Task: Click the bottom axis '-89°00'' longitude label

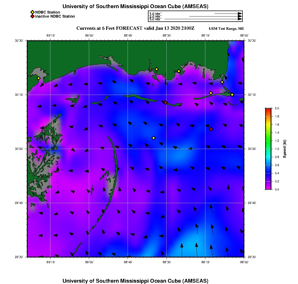Action: click(x=89, y=262)
